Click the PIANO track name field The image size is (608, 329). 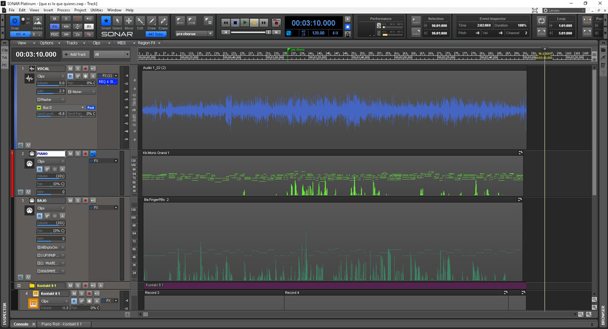tap(50, 154)
